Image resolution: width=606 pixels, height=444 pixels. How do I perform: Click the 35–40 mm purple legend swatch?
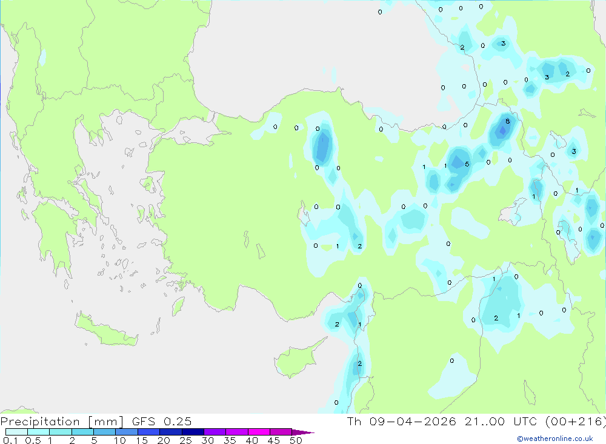(237, 432)
